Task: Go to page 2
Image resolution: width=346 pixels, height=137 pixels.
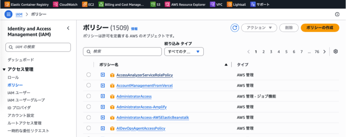Action: (x=264, y=52)
